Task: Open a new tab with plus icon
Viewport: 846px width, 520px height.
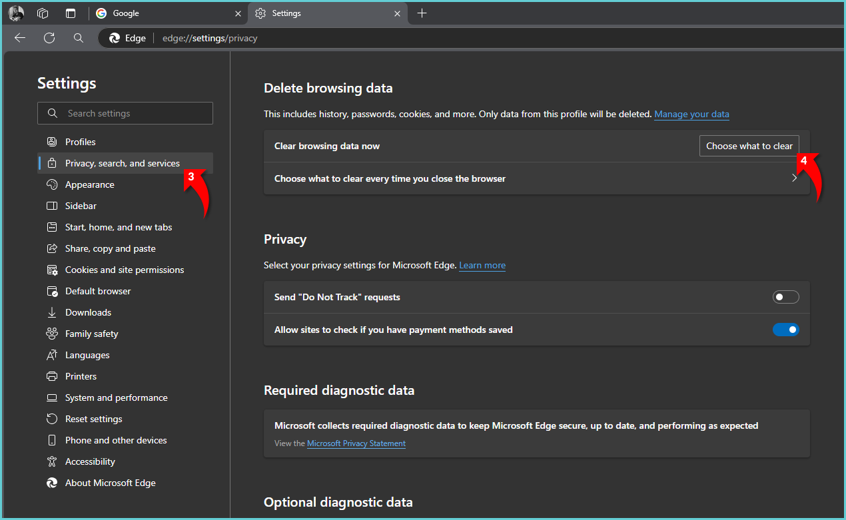Action: pos(422,13)
